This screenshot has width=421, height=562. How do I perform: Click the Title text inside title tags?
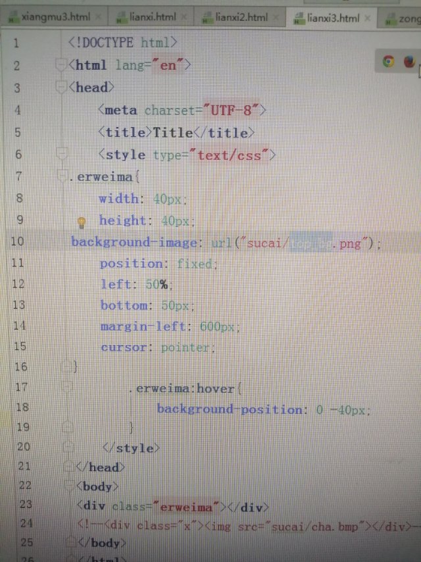click(x=173, y=133)
